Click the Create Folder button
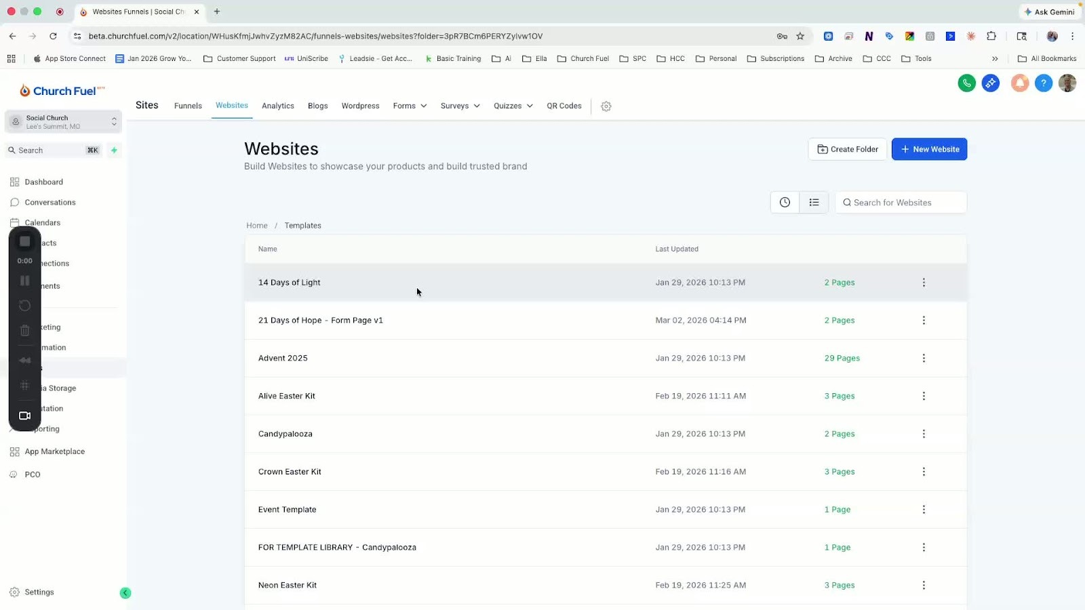 [848, 149]
